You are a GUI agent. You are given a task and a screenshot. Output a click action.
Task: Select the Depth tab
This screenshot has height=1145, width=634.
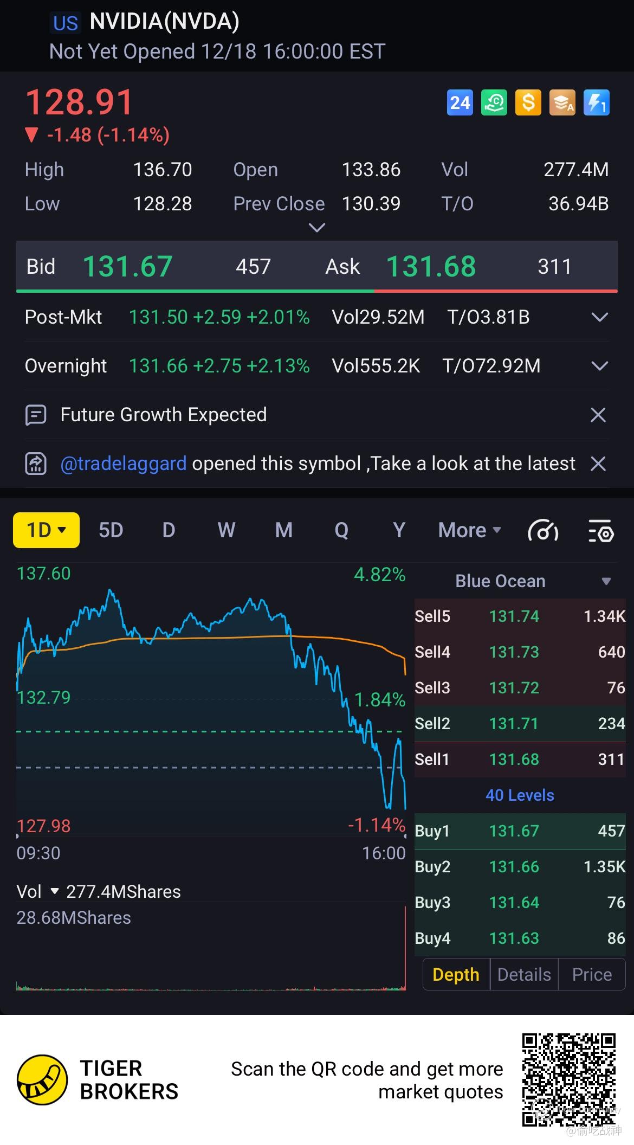coord(456,974)
